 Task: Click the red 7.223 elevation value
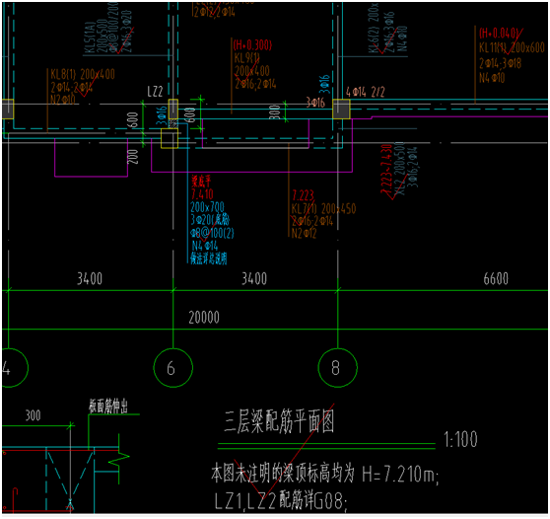(x=303, y=195)
